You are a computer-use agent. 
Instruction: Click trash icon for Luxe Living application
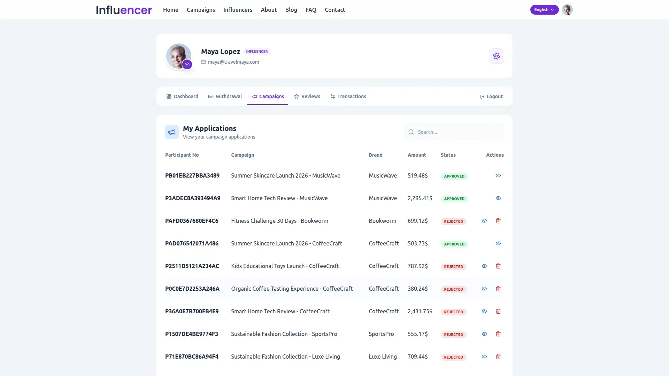pyautogui.click(x=498, y=357)
